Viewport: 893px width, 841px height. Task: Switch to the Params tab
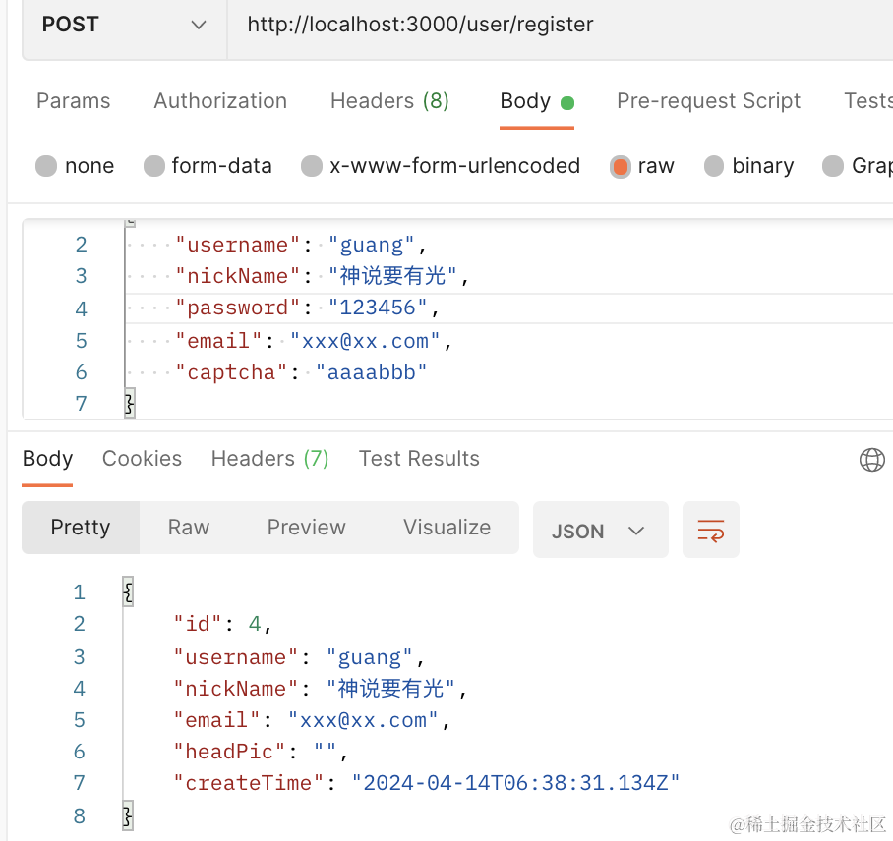coord(74,101)
